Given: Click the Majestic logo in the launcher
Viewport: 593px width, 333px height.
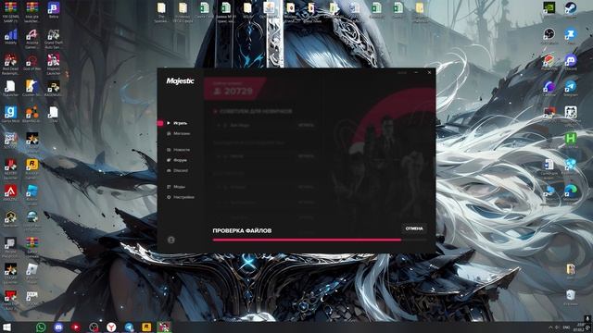Looking at the screenshot, I should pos(180,80).
